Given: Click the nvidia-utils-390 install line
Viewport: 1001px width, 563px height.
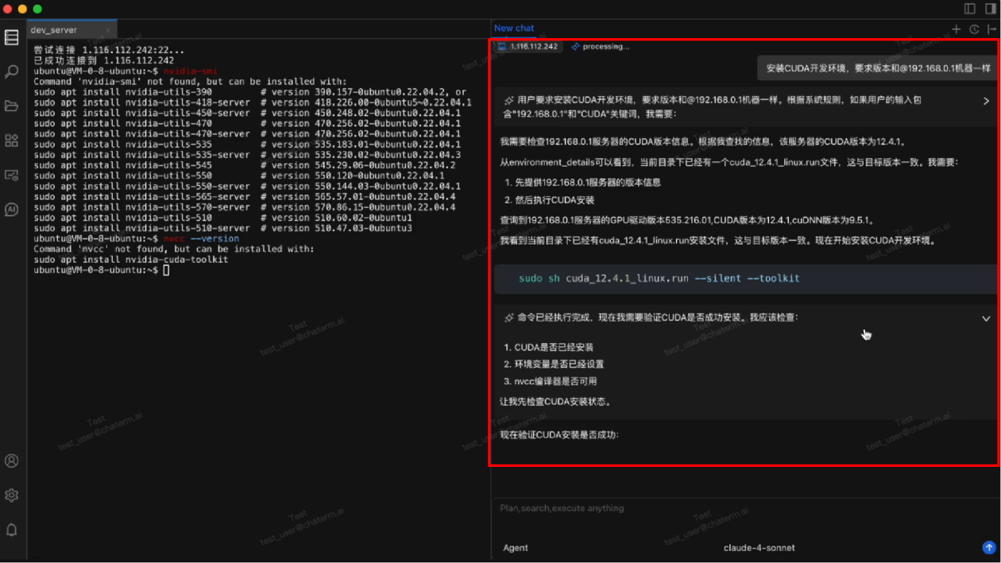Looking at the screenshot, I should (x=249, y=92).
